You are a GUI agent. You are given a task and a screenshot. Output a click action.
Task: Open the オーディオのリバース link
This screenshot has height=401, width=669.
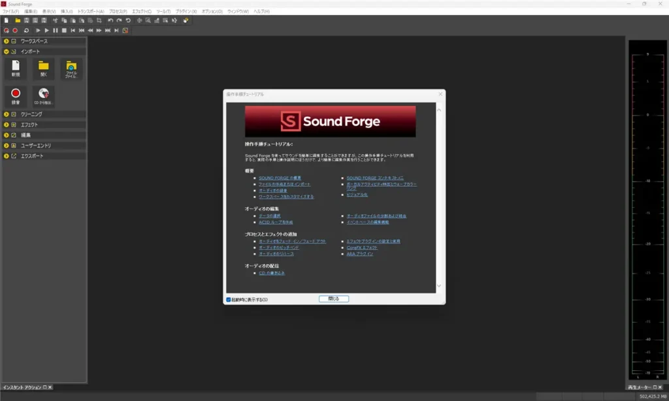[x=276, y=254]
